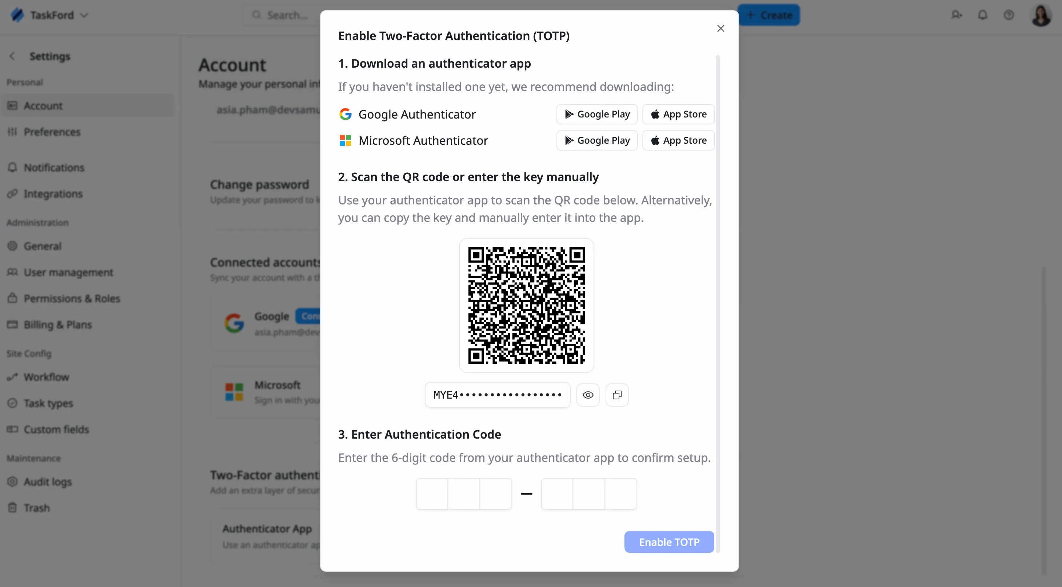
Task: Click the Workflow icon in sidebar
Action: (12, 377)
